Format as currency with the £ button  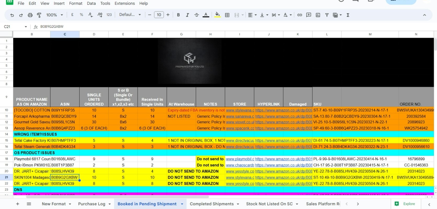pos(72,15)
